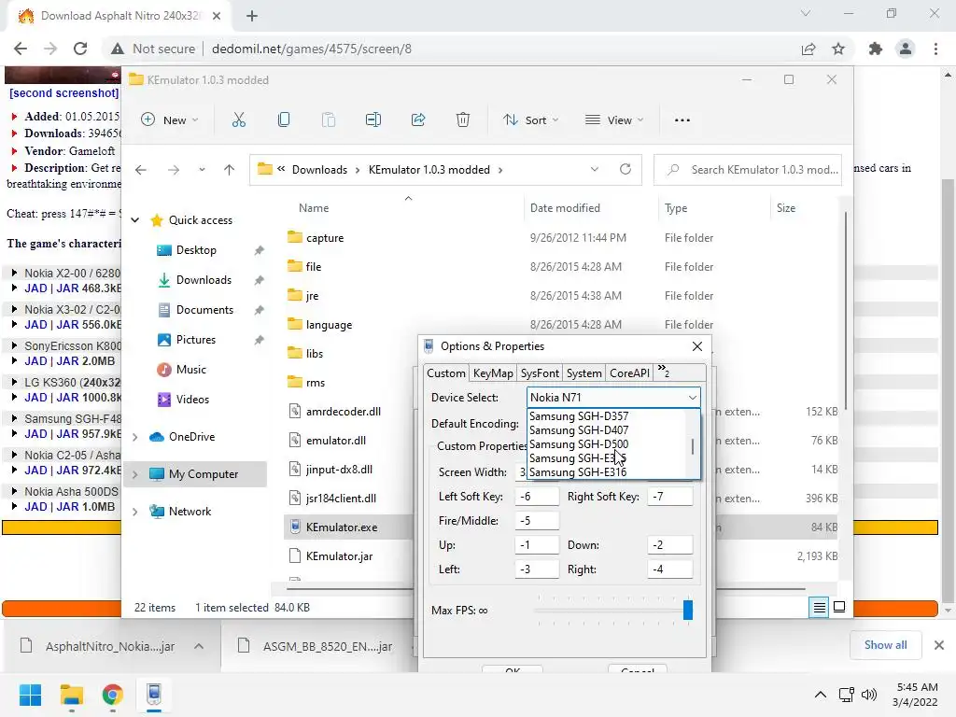
Task: Show more tabs in Options dialog
Action: [x=664, y=372]
